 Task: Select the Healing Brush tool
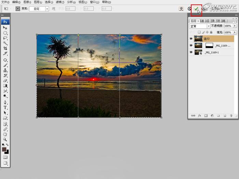click(5, 60)
